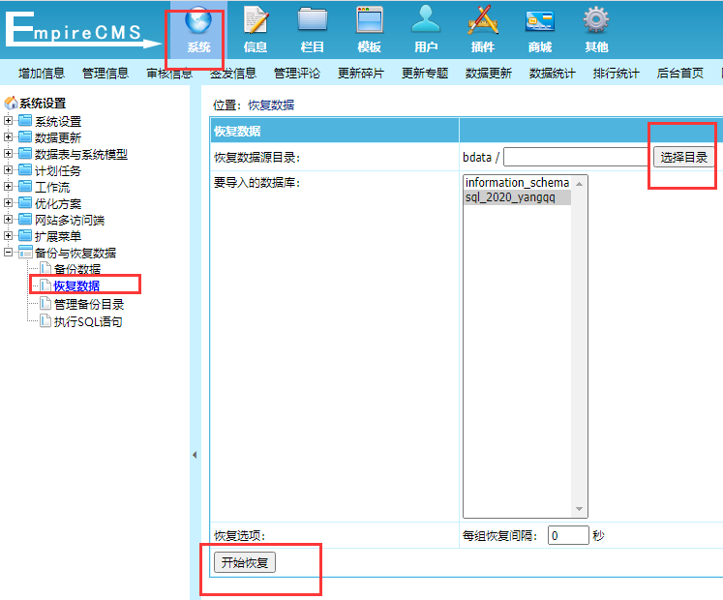This screenshot has height=600, width=723.
Task: Open the 模板 window icon
Action: pyautogui.click(x=370, y=21)
